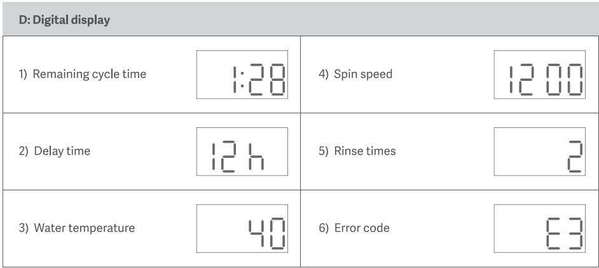Select the 'Remaining cycle time' label
599x268 pixels.
90,74
